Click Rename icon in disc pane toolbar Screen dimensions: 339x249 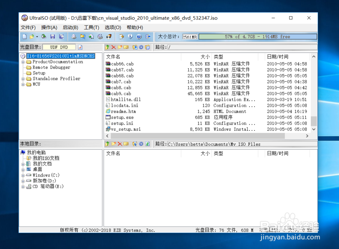point(126,47)
